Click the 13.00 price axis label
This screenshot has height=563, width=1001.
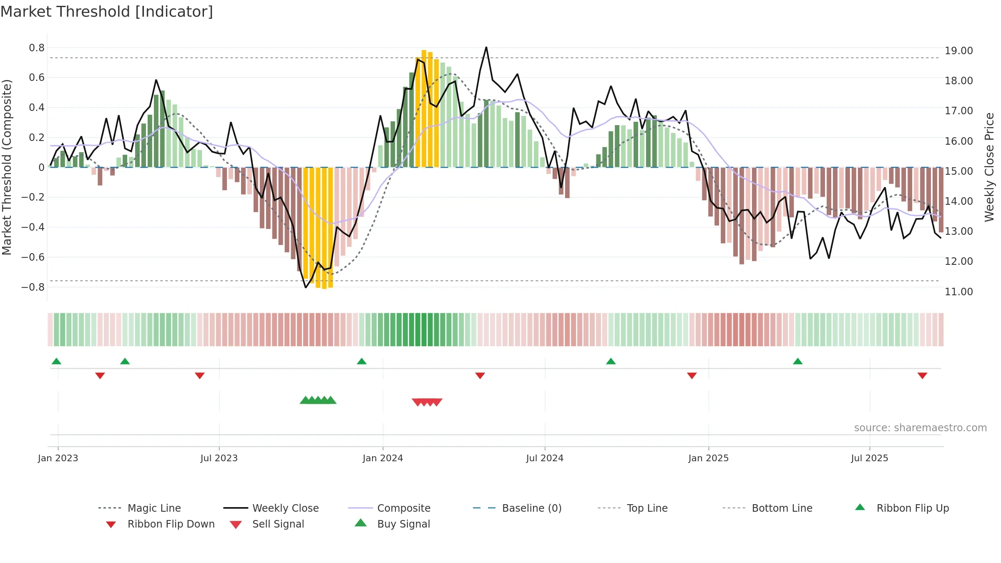pos(959,231)
